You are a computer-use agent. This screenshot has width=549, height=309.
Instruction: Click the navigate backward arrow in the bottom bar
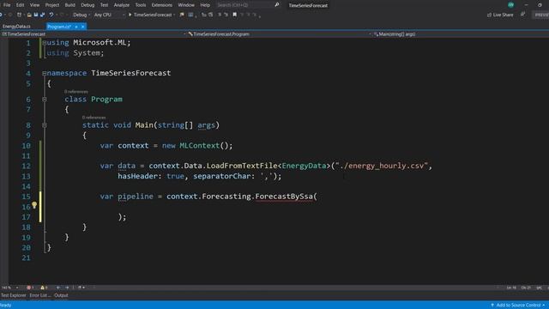tap(58, 288)
